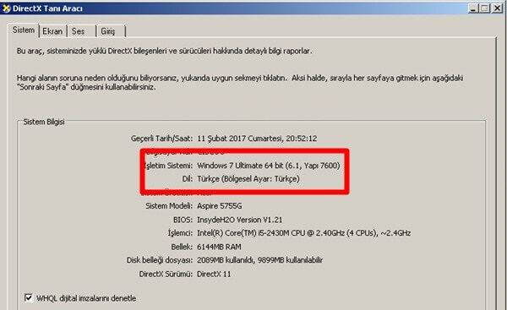Click the Geçerli Tarih/Saat label
The width and height of the screenshot is (507, 310).
coord(161,139)
